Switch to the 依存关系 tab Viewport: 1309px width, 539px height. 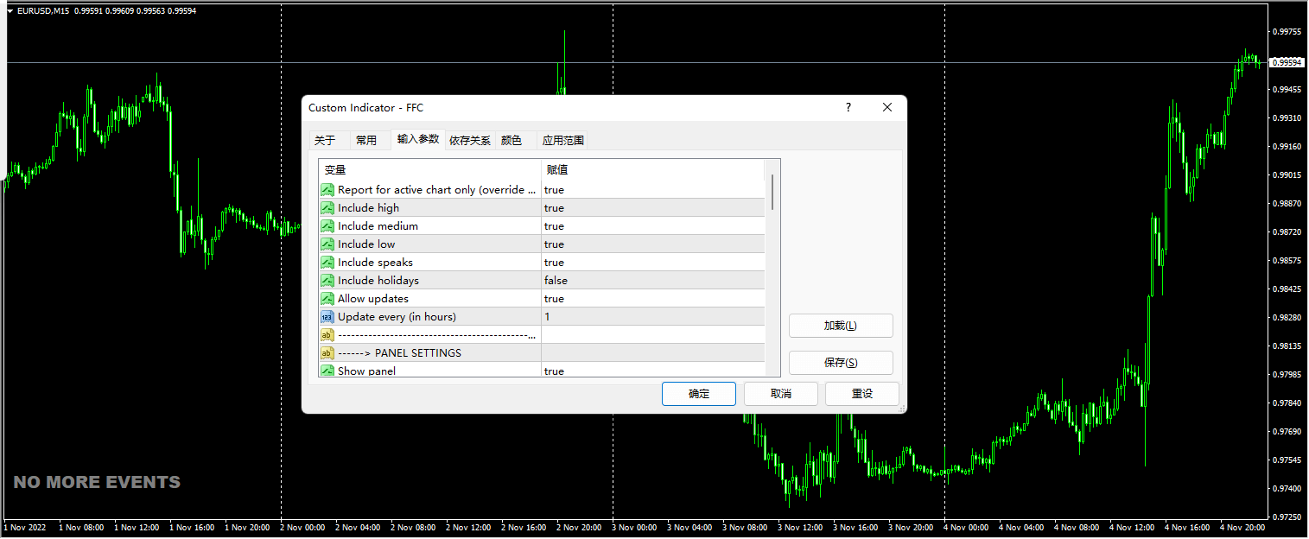(x=470, y=141)
